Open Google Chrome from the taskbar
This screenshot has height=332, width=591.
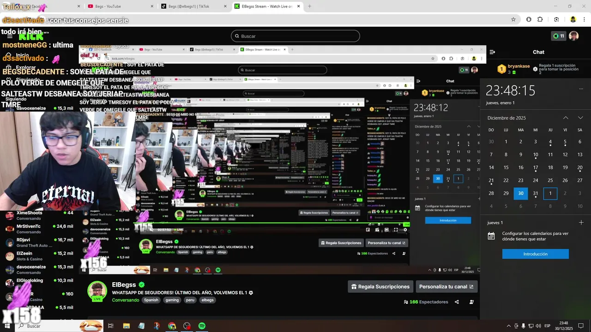point(172,326)
